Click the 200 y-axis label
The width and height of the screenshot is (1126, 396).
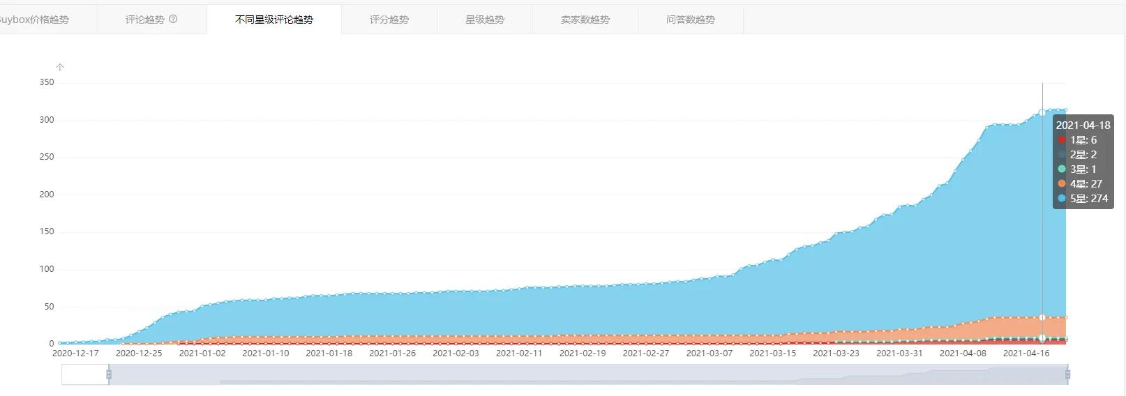coord(47,195)
